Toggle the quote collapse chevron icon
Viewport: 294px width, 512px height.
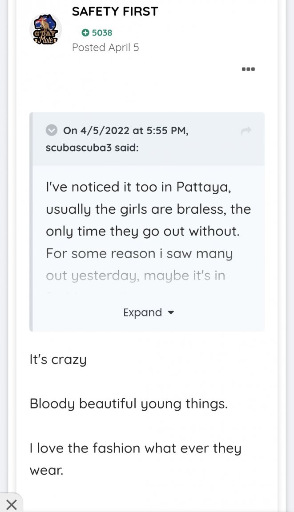(52, 130)
